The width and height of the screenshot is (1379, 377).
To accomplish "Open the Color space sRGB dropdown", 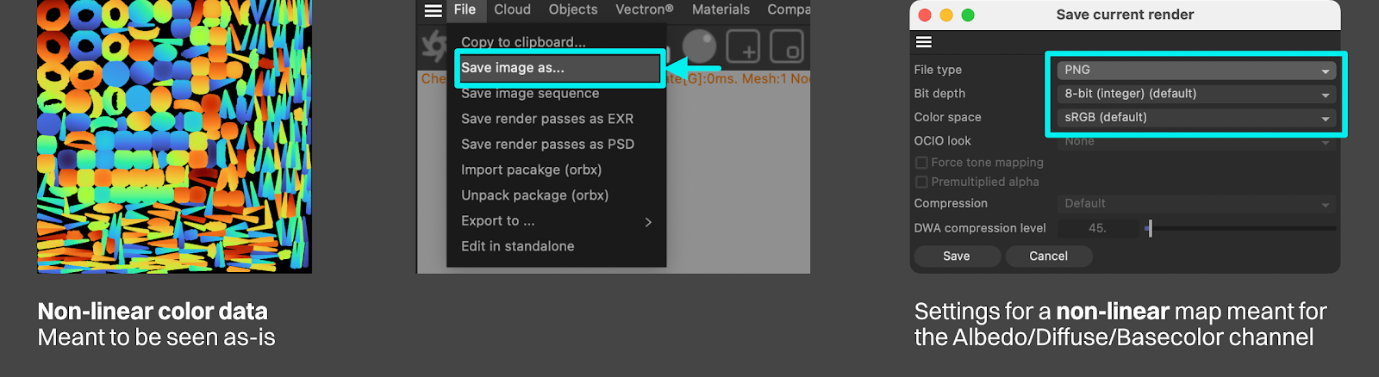I will point(1196,118).
